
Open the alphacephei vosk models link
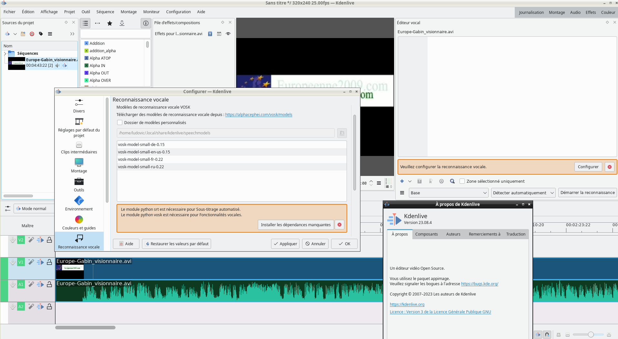(x=258, y=115)
